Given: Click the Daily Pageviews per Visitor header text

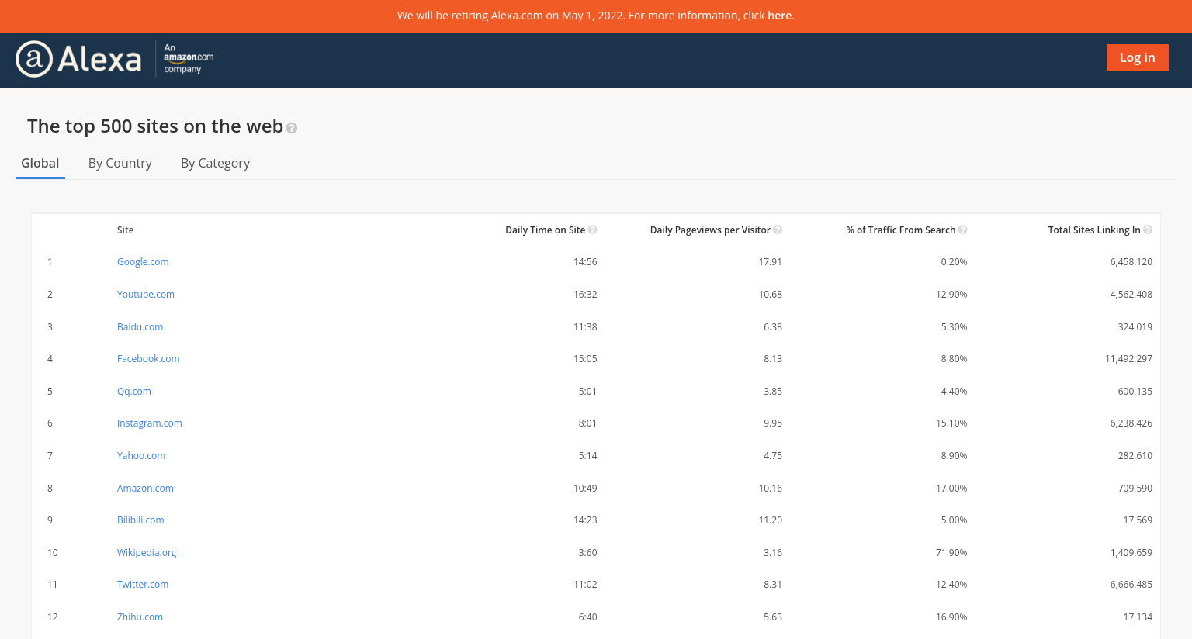Looking at the screenshot, I should [710, 230].
